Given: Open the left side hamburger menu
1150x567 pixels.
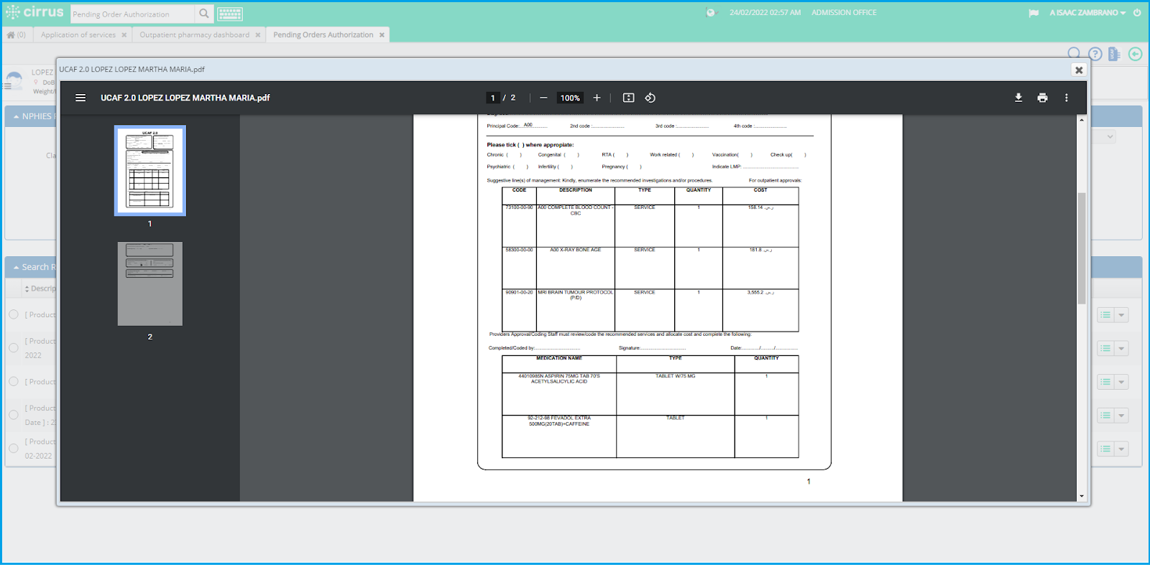Looking at the screenshot, I should pyautogui.click(x=7, y=85).
